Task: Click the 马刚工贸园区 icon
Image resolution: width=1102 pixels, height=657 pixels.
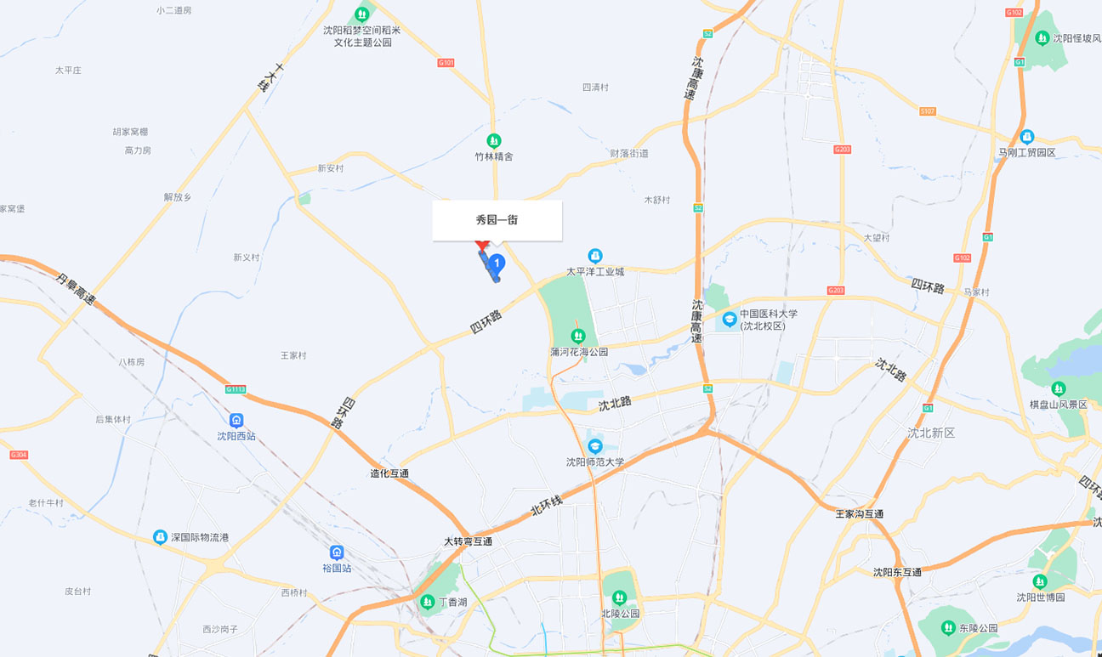Action: (x=1026, y=137)
